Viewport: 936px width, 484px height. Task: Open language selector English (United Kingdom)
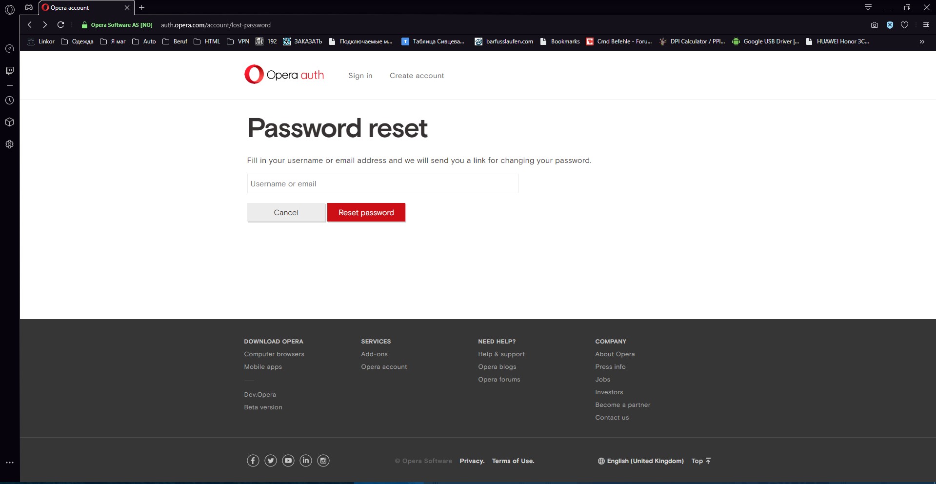641,461
